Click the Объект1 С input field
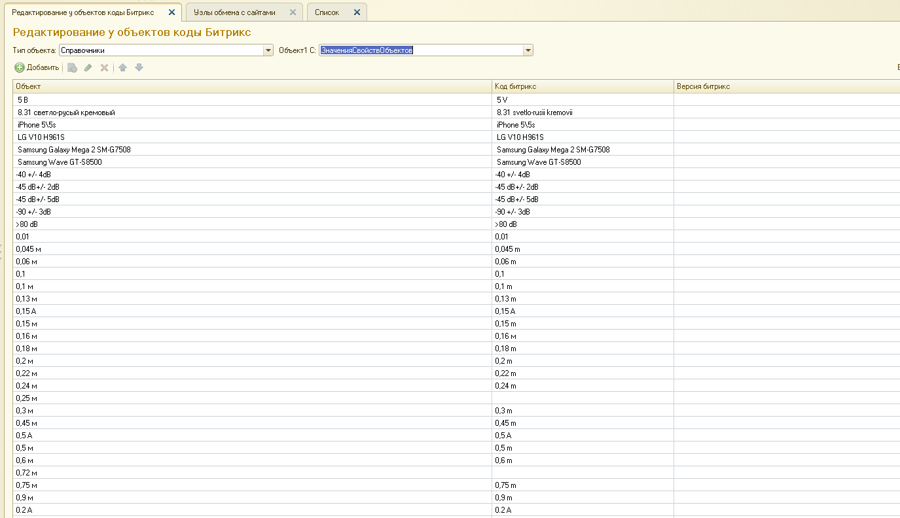 pos(420,50)
